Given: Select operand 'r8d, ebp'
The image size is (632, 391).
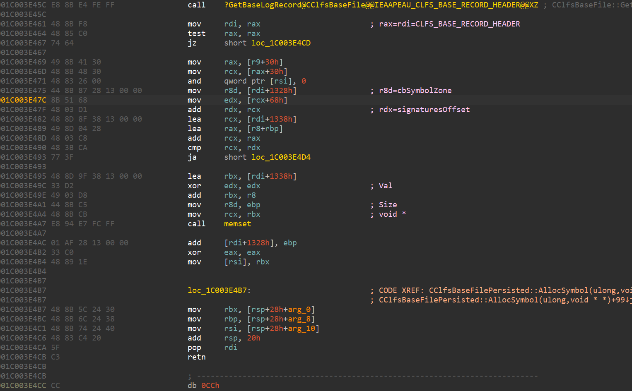Looking at the screenshot, I should tap(242, 205).
